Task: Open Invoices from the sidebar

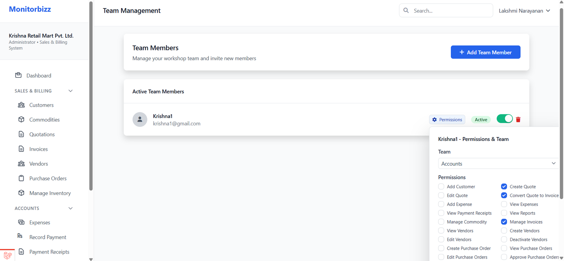Action: coord(38,149)
